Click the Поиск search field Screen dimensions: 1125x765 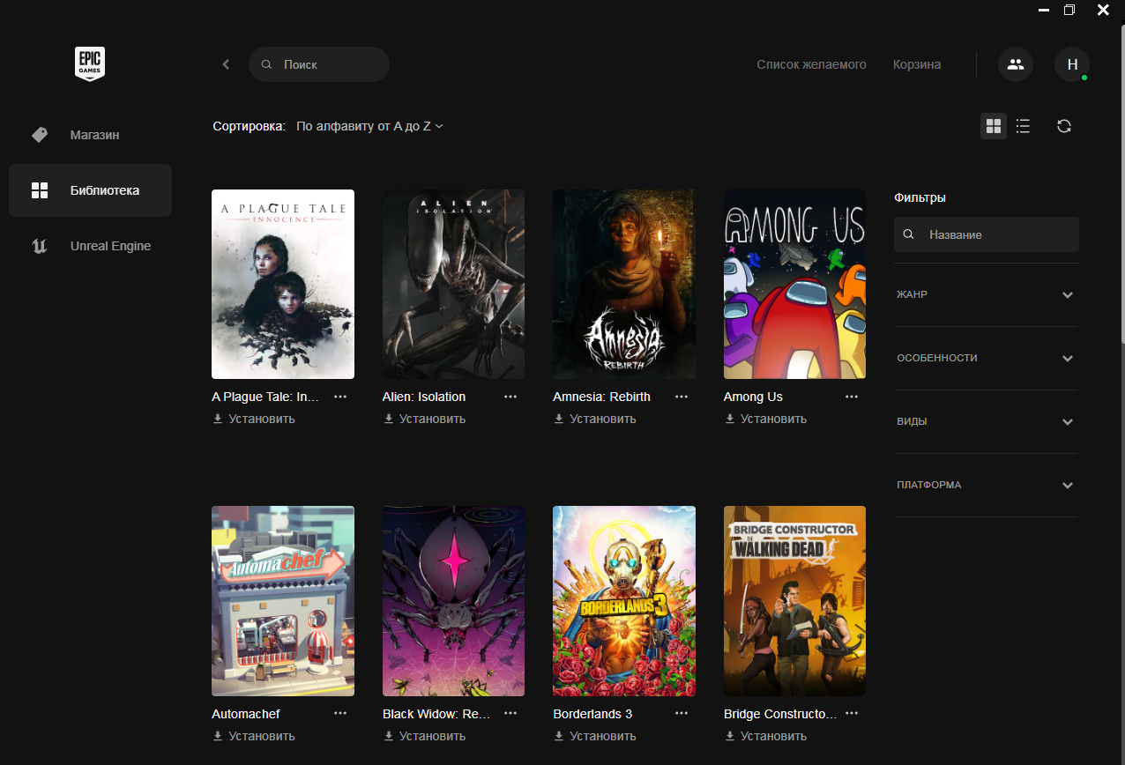(319, 64)
